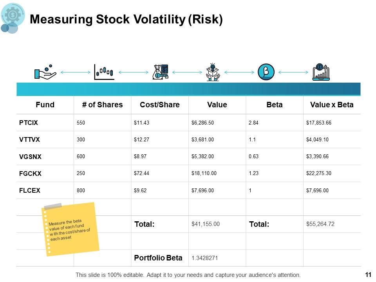The width and height of the screenshot is (376, 282).
Task: Click the hand holding coins icon
Action: [45, 72]
